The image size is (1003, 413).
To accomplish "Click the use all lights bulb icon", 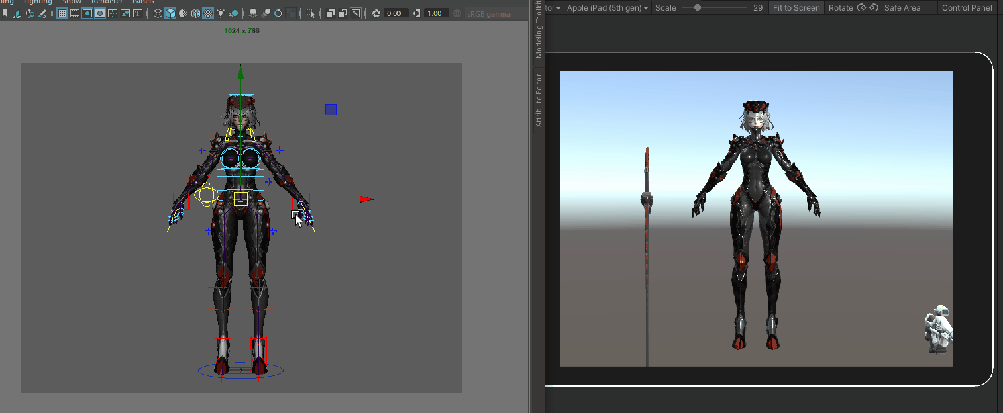I will click(x=221, y=13).
